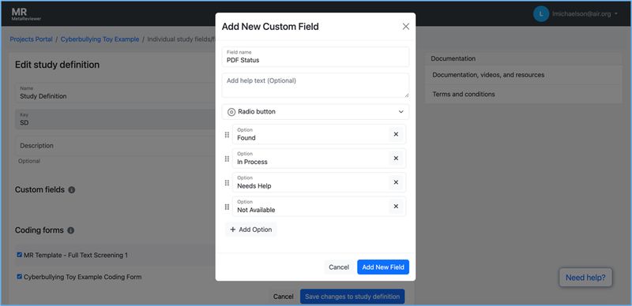Screen dimensions: 632x306
Task: Uncheck Cyberbullying Toy Example Coding Form
Action: coord(19,277)
